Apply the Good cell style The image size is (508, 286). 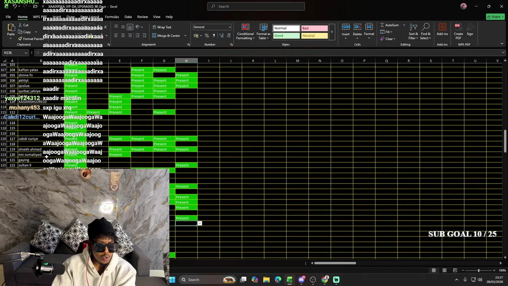[x=286, y=36]
